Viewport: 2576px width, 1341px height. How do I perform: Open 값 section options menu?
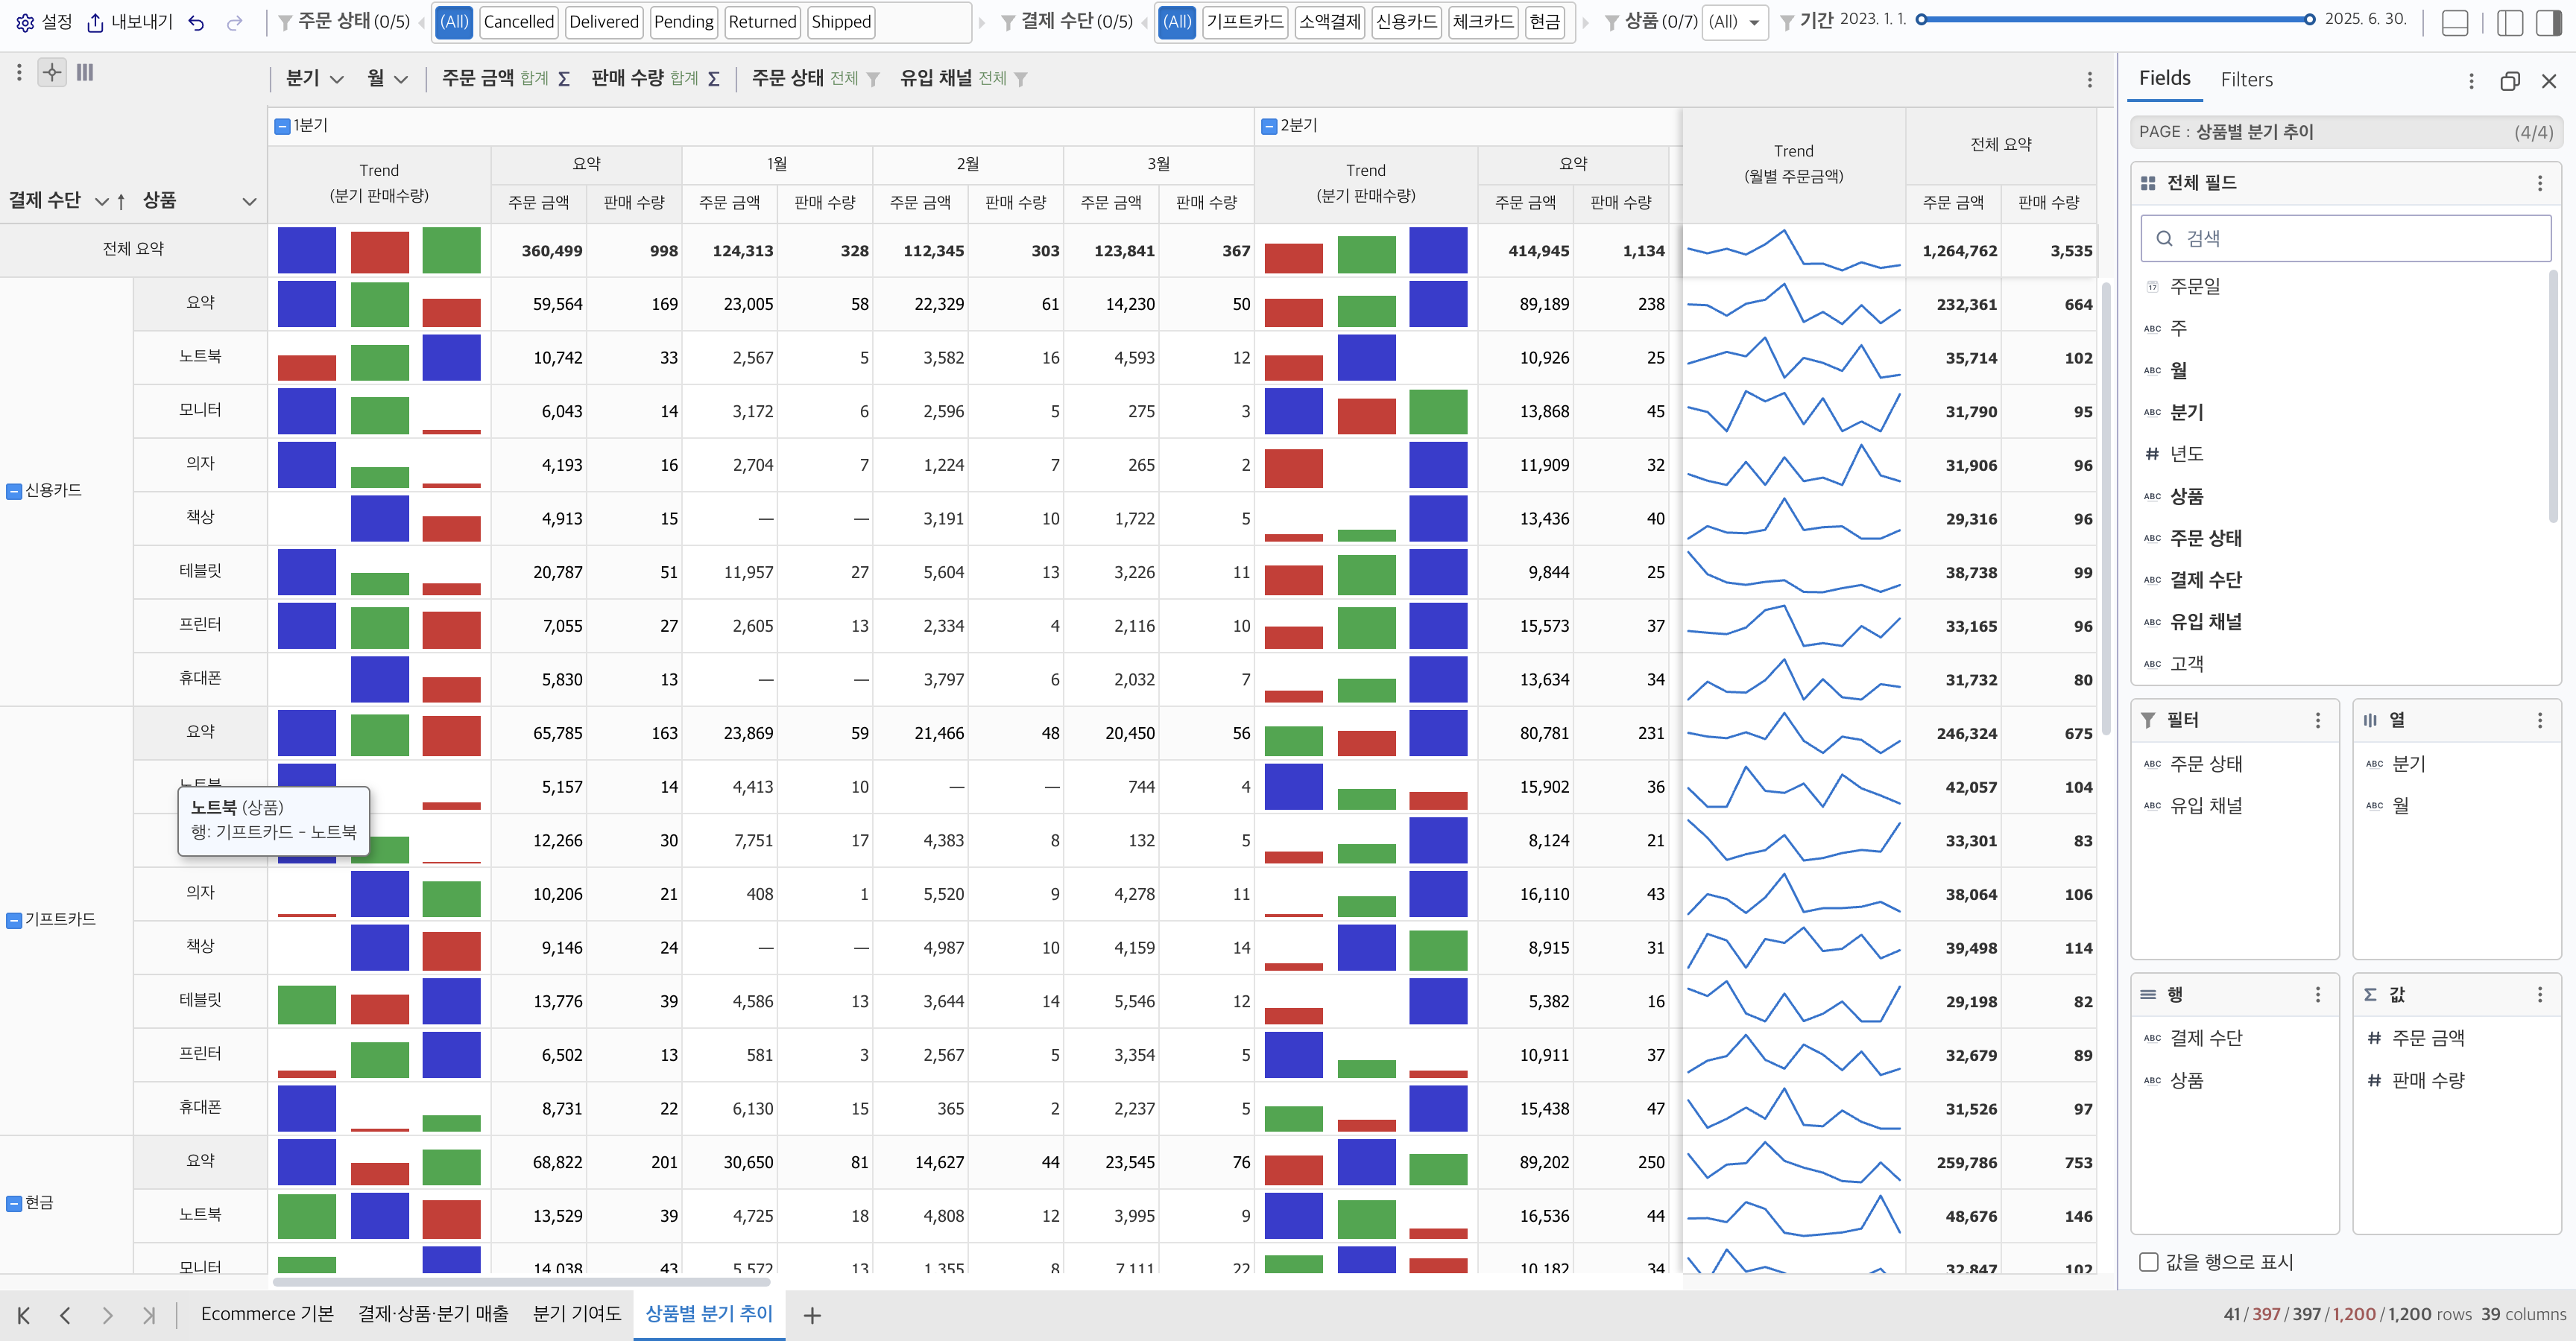[x=2540, y=995]
